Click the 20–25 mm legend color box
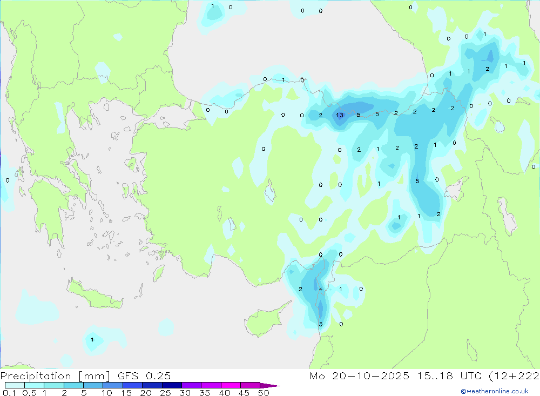This screenshot has height=396, width=540. (152, 385)
